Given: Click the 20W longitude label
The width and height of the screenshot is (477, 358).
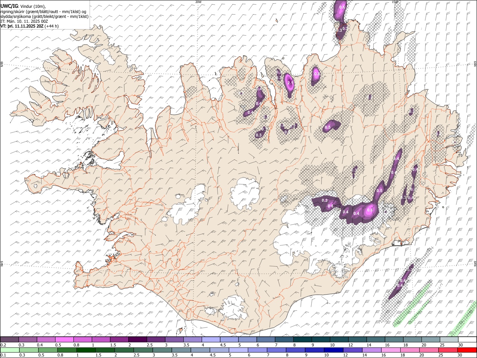Looking at the screenshot, I should (x=198, y=2).
